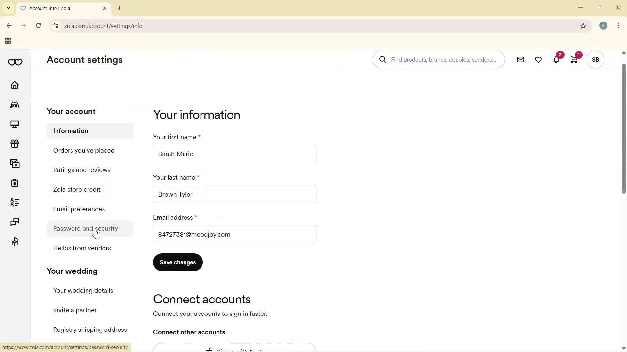Image resolution: width=627 pixels, height=352 pixels.
Task: Open the inbox mail icon in top bar
Action: point(520,59)
